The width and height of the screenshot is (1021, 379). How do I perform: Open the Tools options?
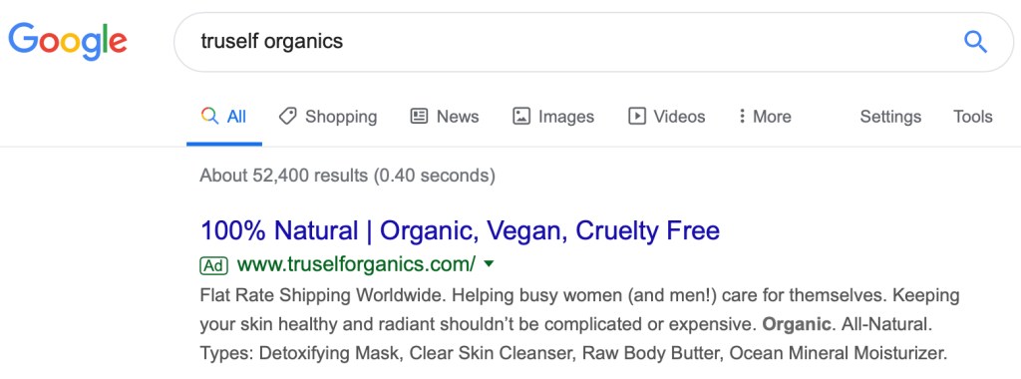click(973, 117)
